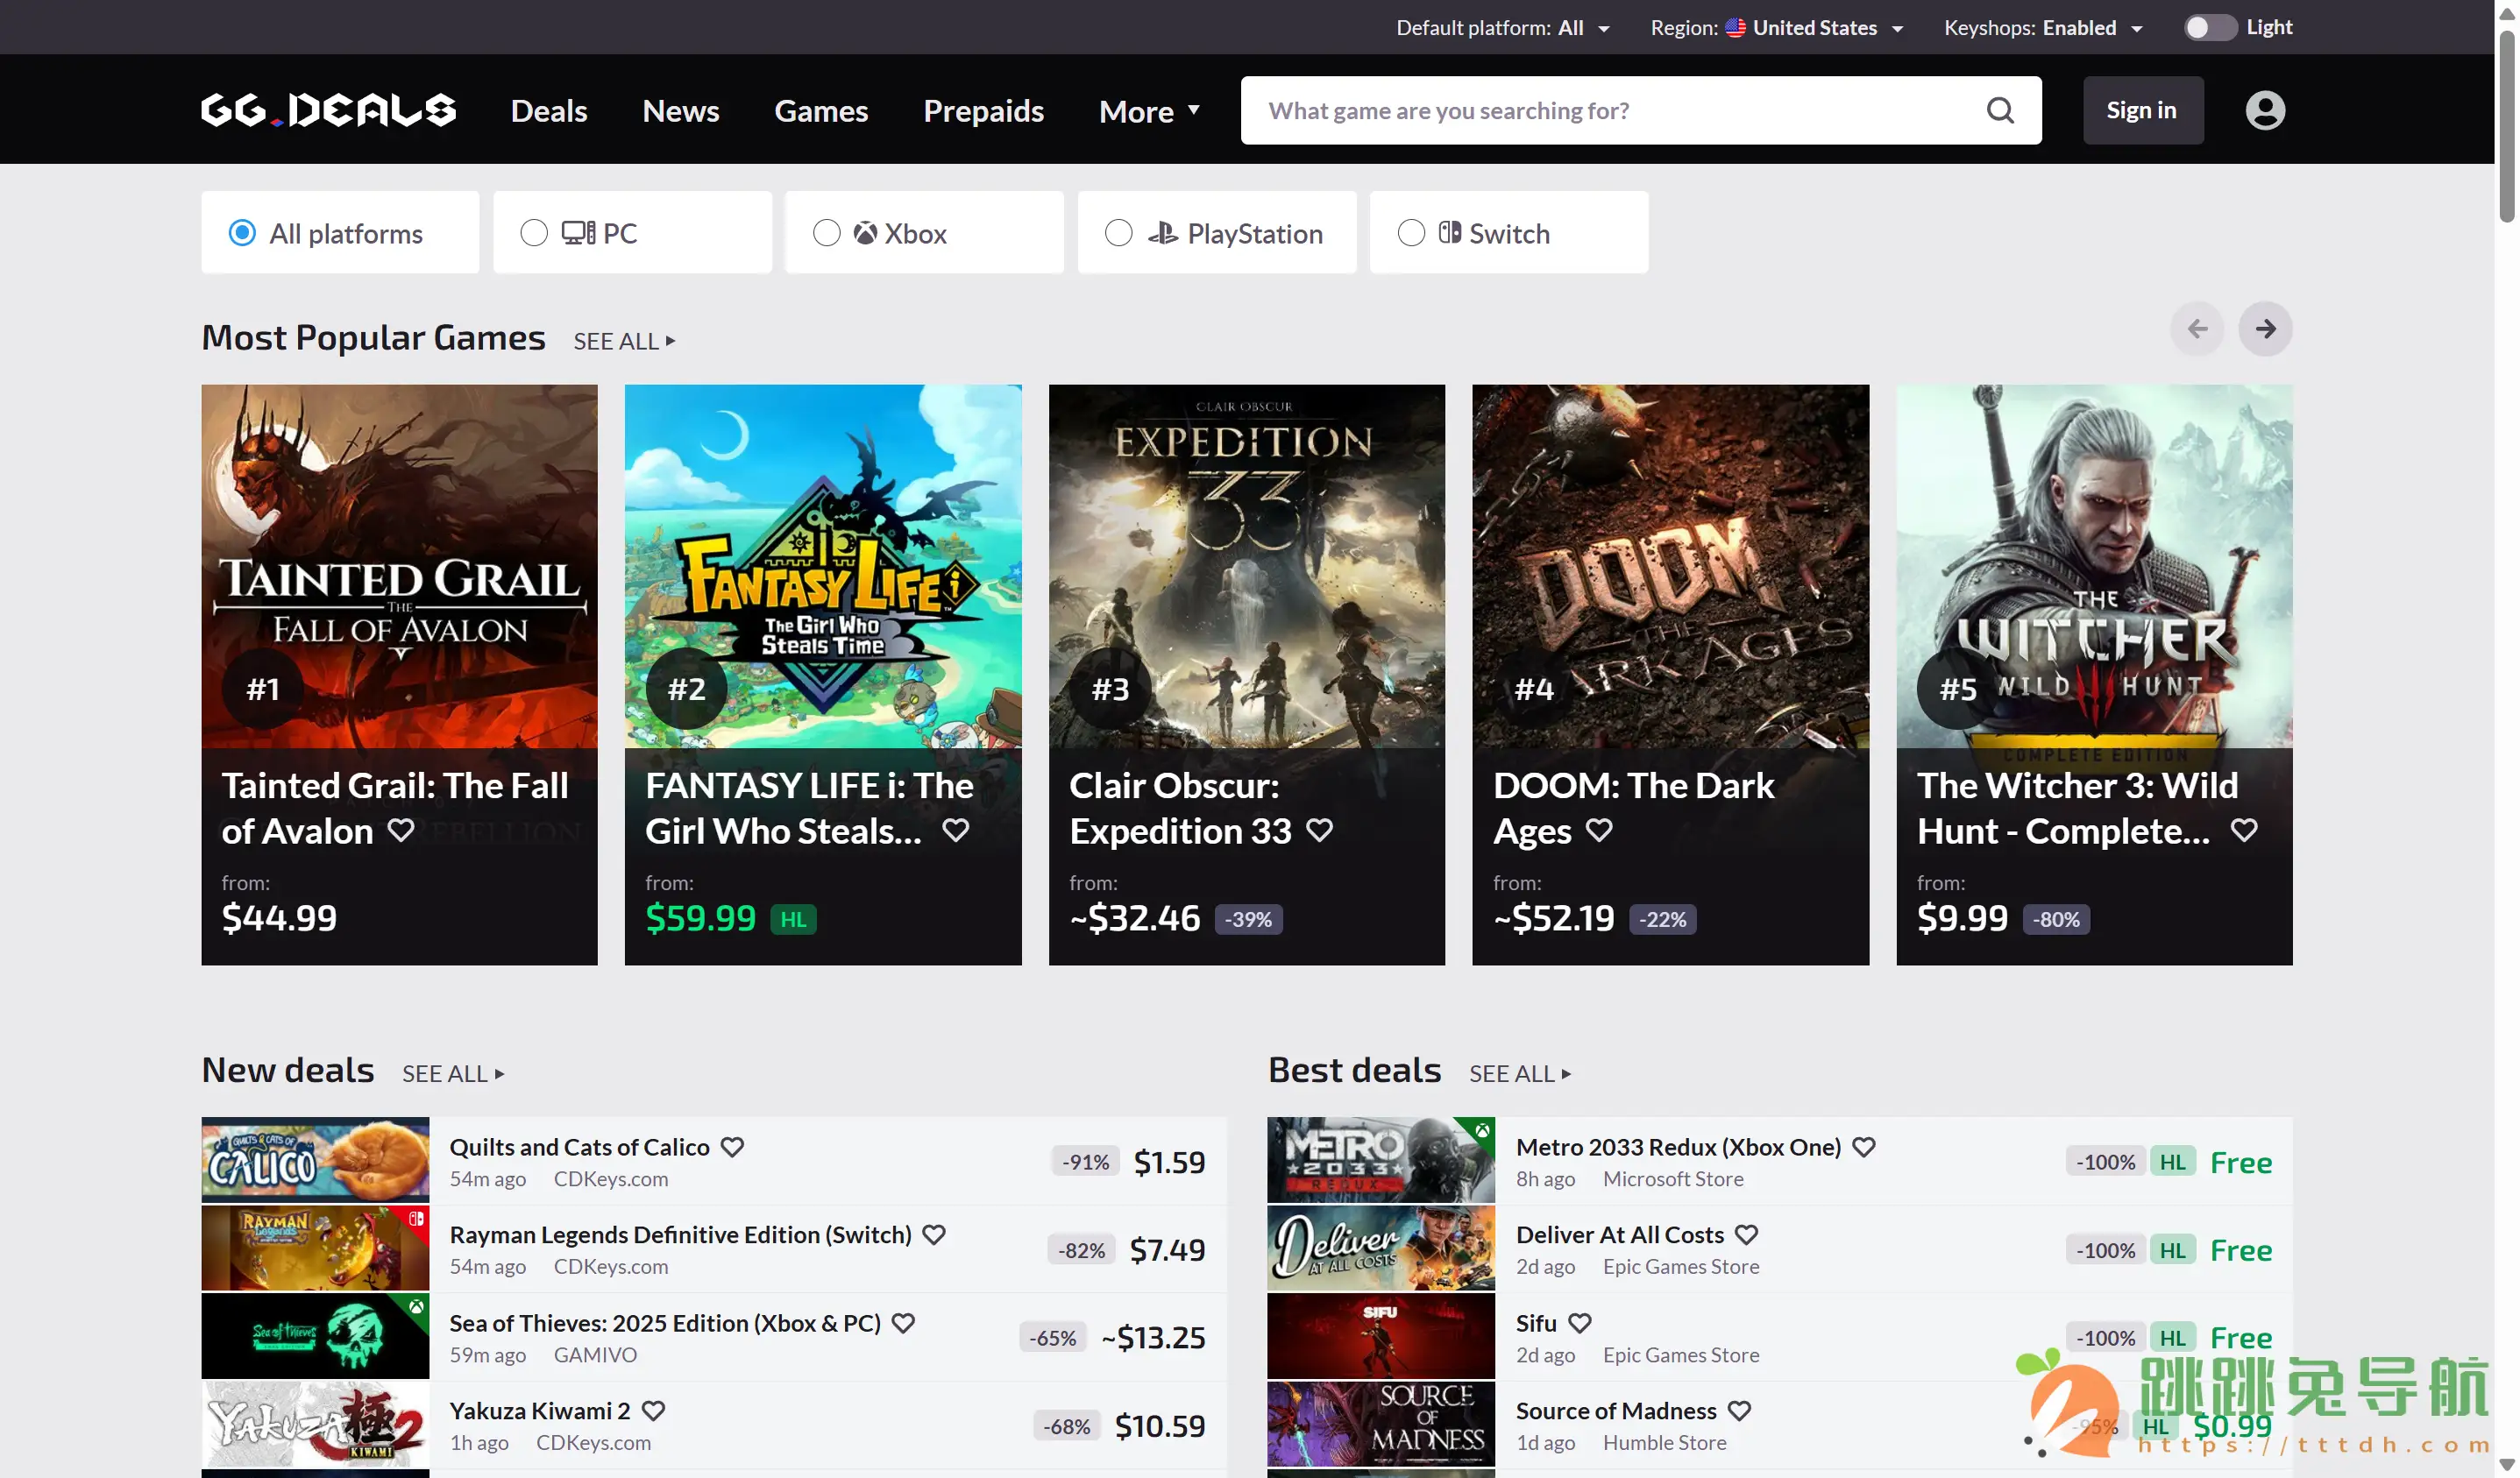This screenshot has width=2520, height=1478.
Task: Click the HL badge on Metro 2033 Redux row
Action: point(2172,1163)
